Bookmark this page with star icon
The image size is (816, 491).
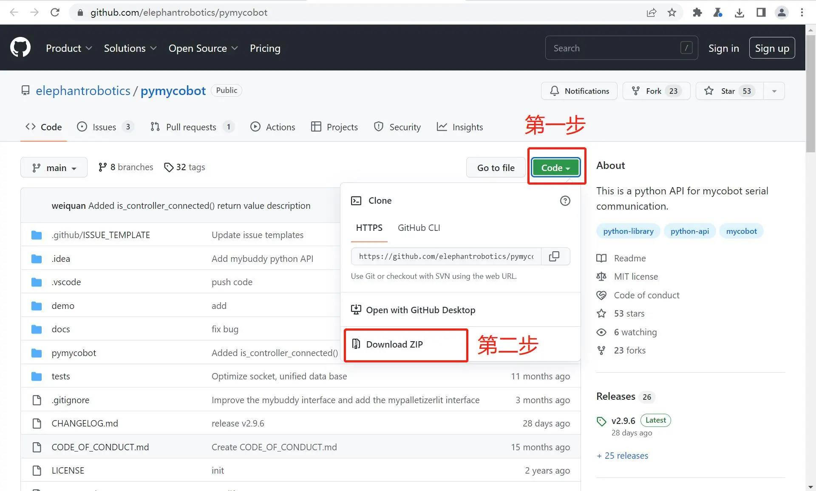click(x=671, y=12)
